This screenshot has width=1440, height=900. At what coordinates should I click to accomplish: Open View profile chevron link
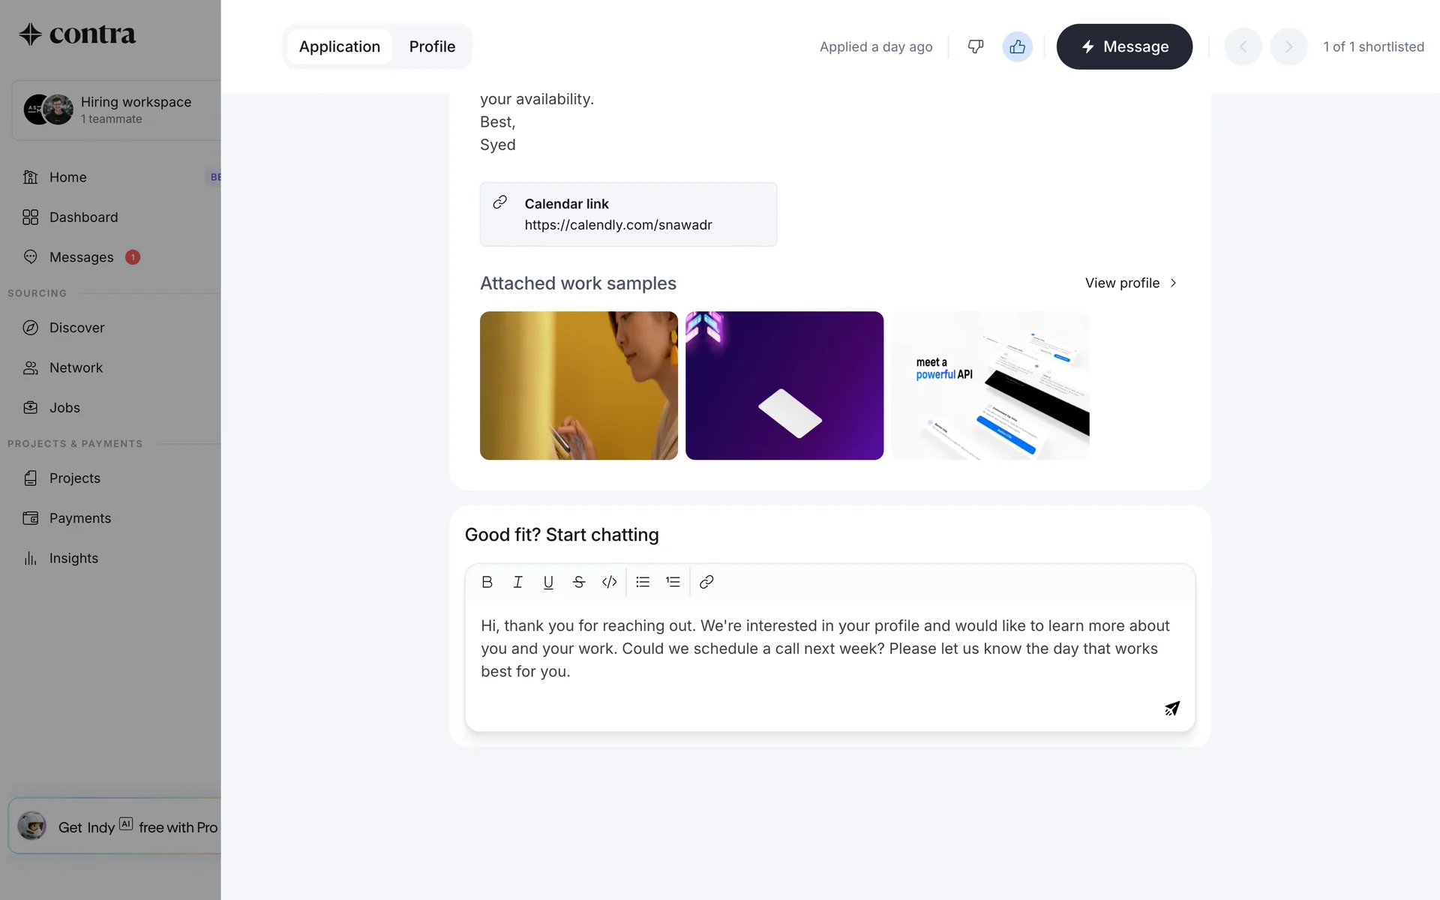tap(1131, 283)
